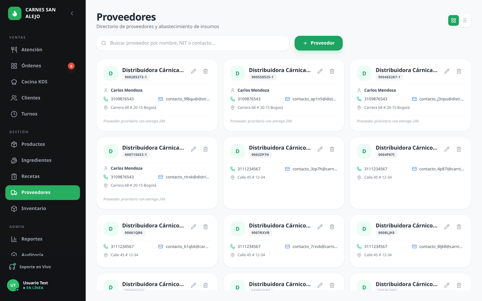482x301 pixels.
Task: Click email contacto_ap1n5@dist...
Action: point(314,99)
